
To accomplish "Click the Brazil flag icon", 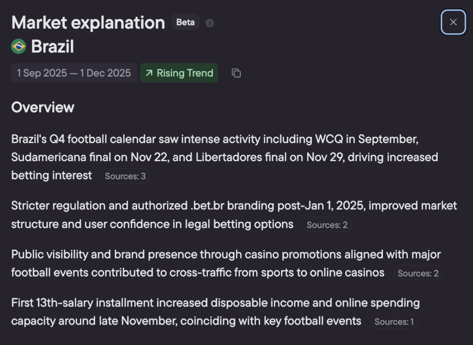I will tap(19, 46).
